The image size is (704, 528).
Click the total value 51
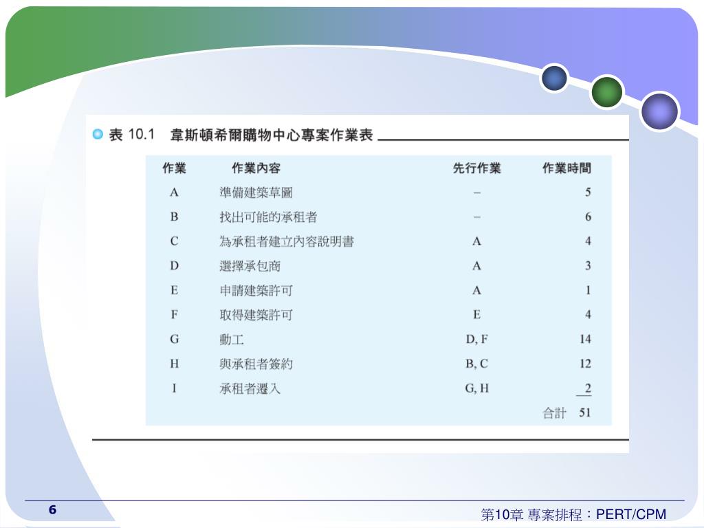pyautogui.click(x=585, y=412)
